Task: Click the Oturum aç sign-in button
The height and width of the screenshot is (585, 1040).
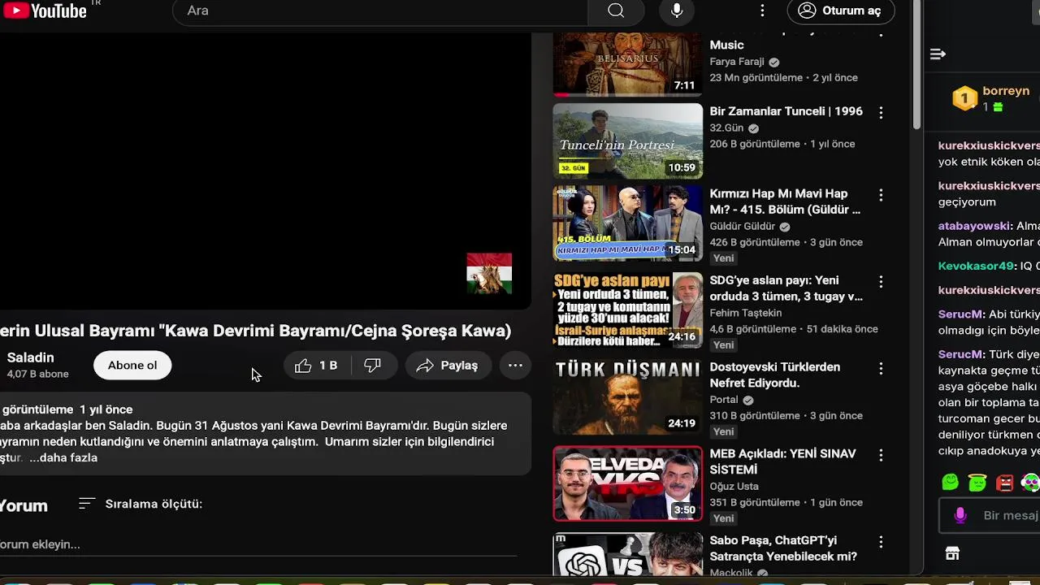Action: tap(841, 11)
